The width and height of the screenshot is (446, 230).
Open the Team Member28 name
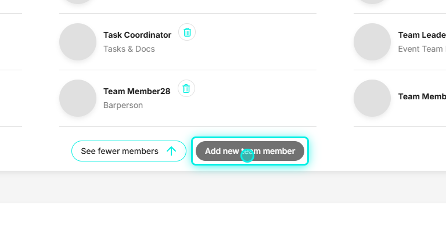[137, 91]
